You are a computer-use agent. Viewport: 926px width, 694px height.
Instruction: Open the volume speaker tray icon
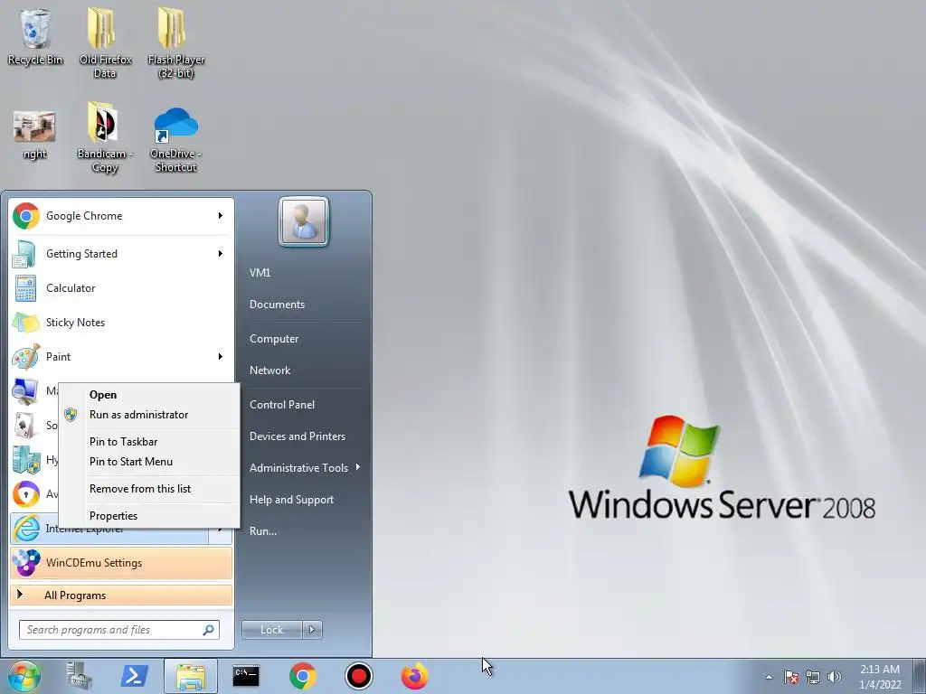[835, 677]
